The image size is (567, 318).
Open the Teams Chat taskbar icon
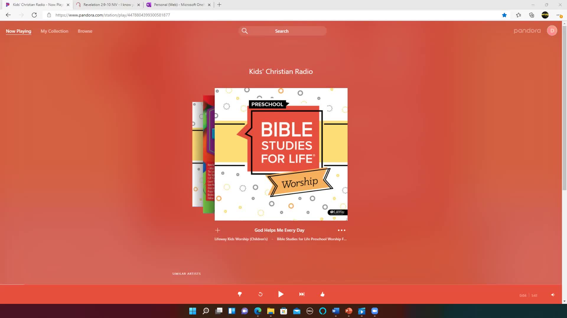245,311
